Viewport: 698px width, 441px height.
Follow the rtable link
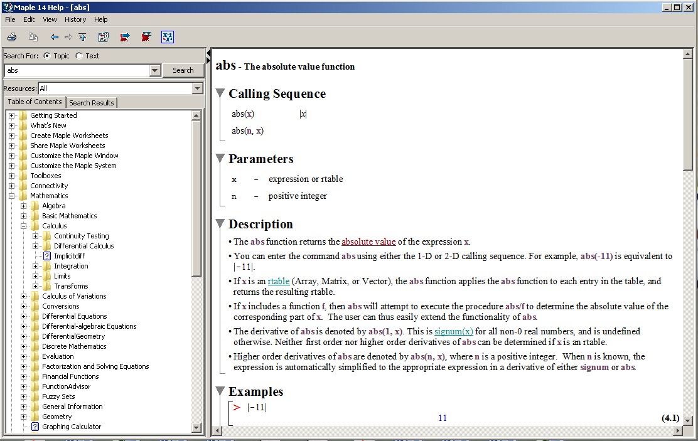[279, 281]
